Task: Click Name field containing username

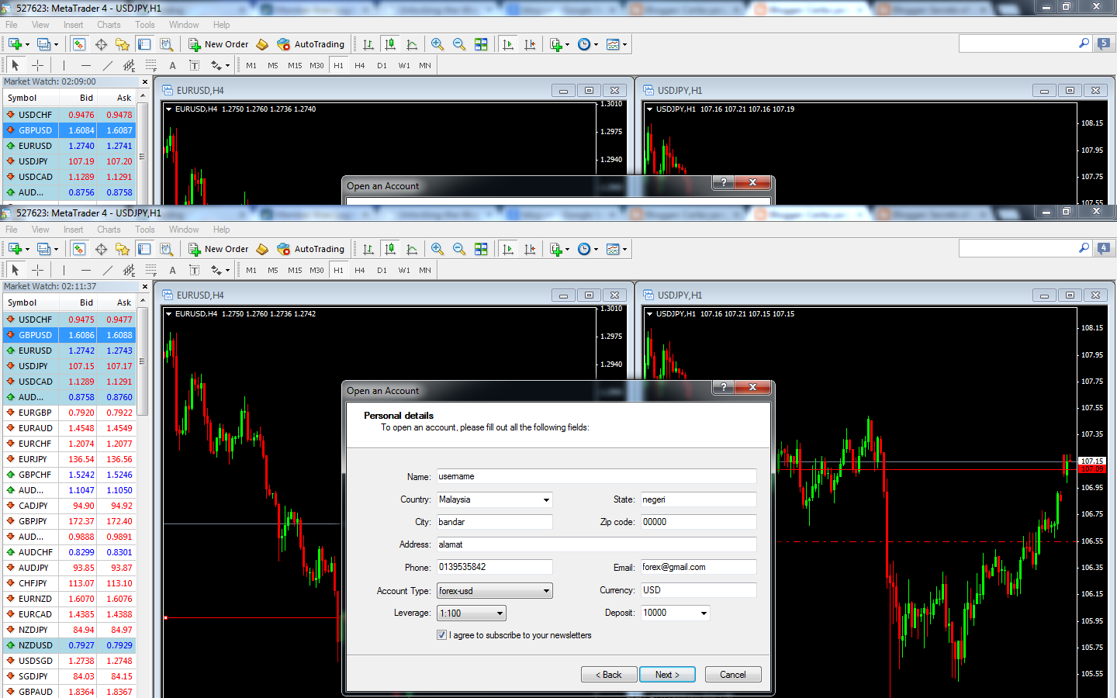Action: point(597,476)
